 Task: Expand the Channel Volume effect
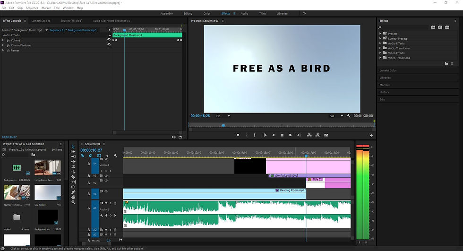tap(3, 45)
